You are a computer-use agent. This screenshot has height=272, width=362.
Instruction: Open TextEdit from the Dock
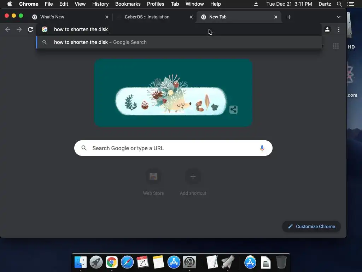212,262
